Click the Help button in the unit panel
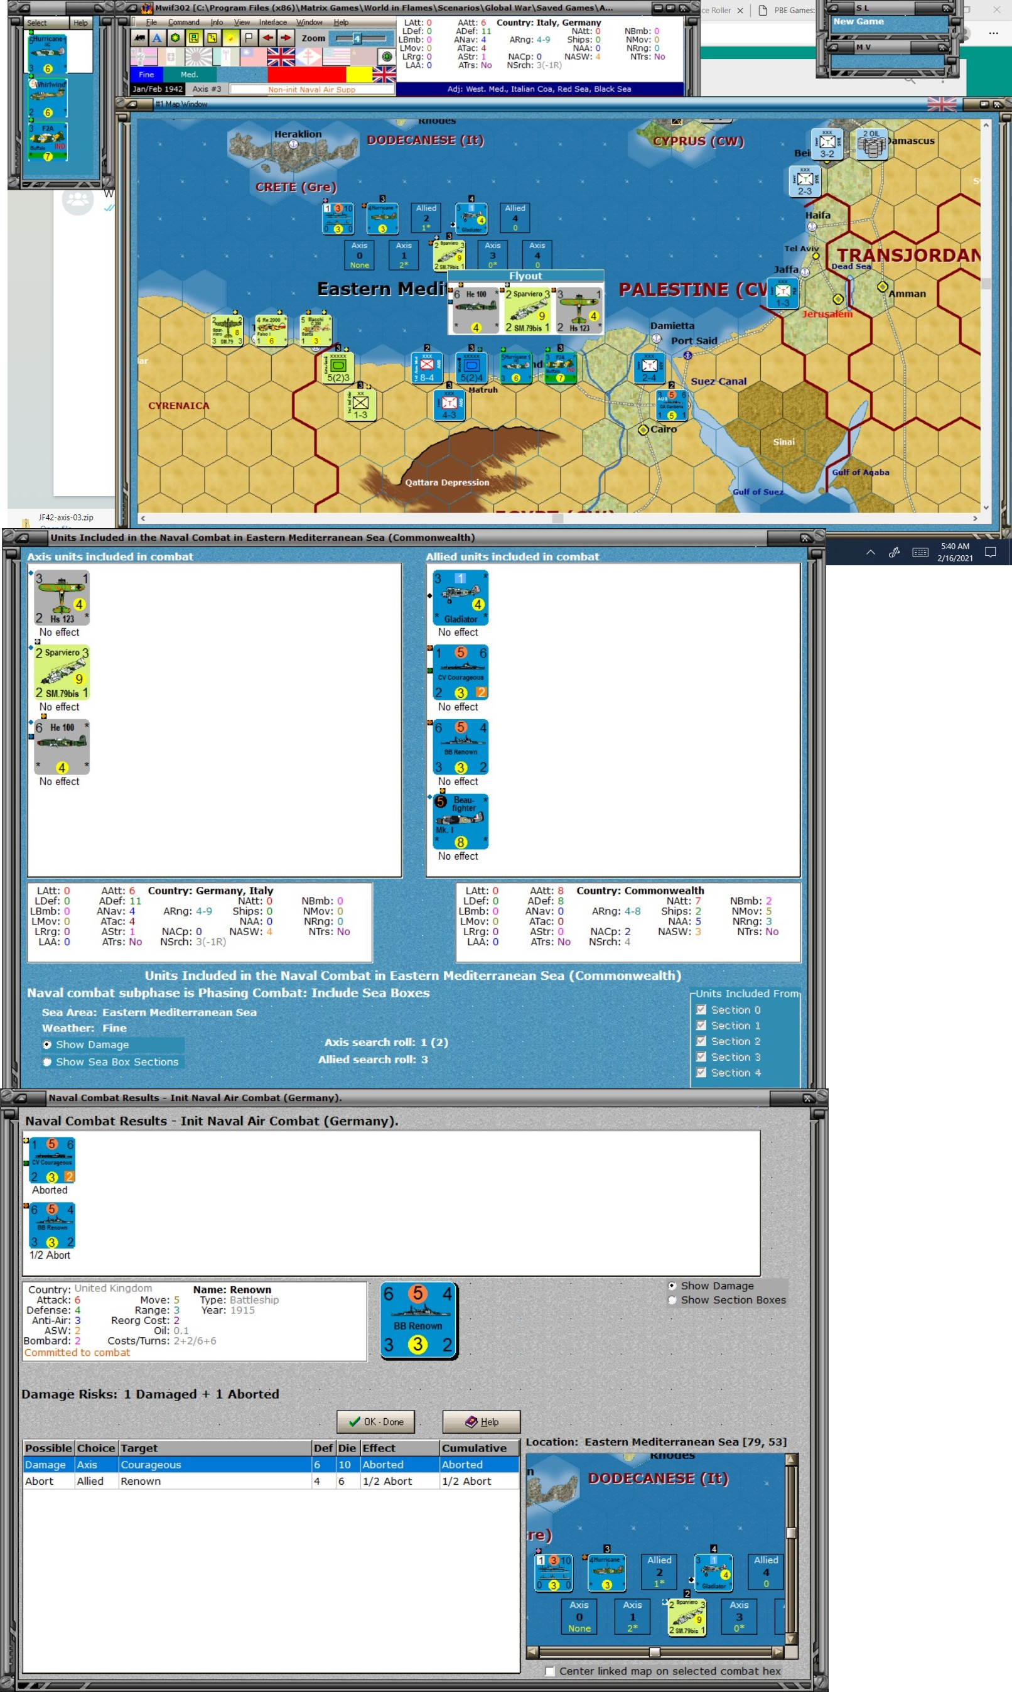The image size is (1012, 1692). 80,23
